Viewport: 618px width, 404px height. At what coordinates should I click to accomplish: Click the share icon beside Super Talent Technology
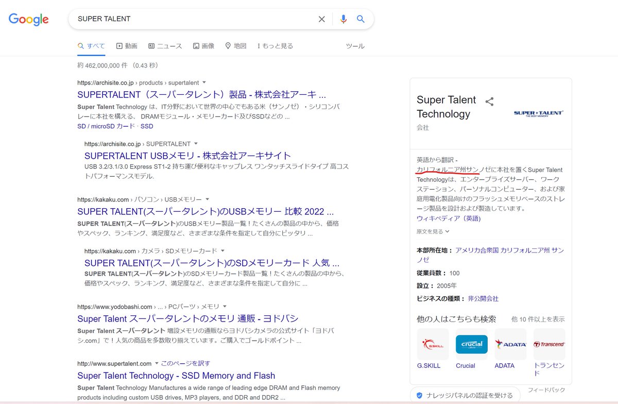click(x=489, y=102)
